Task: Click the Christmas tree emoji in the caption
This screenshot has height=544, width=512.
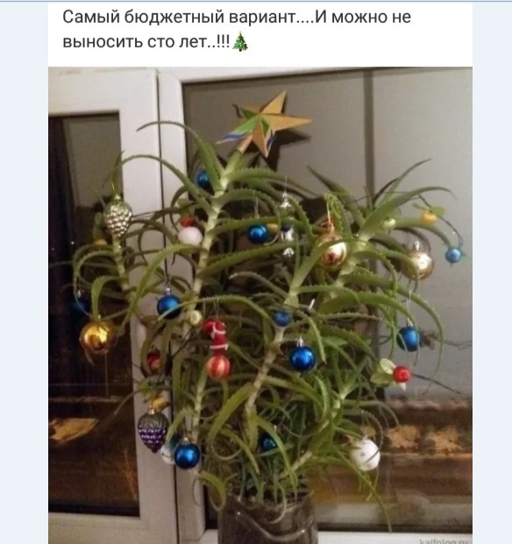Action: pos(240,41)
